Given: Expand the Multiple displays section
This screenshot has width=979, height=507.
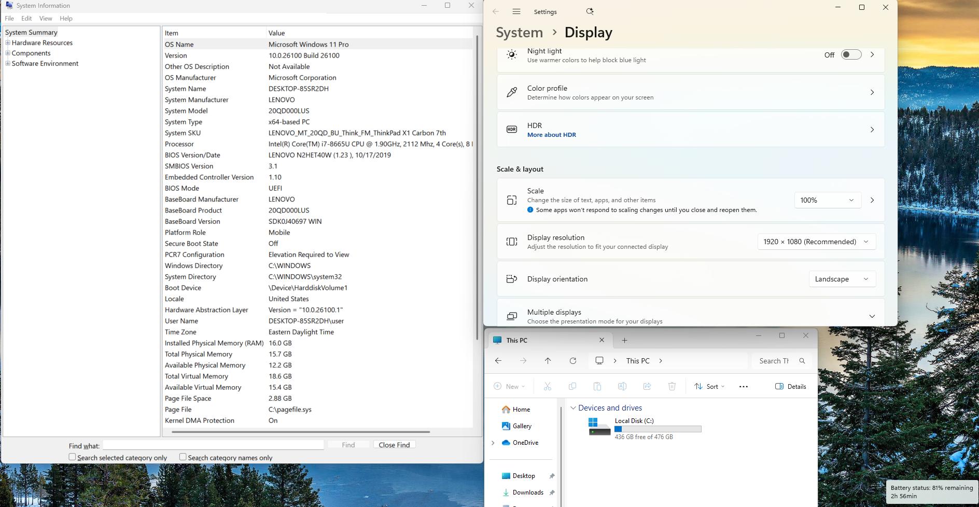Looking at the screenshot, I should tap(872, 316).
